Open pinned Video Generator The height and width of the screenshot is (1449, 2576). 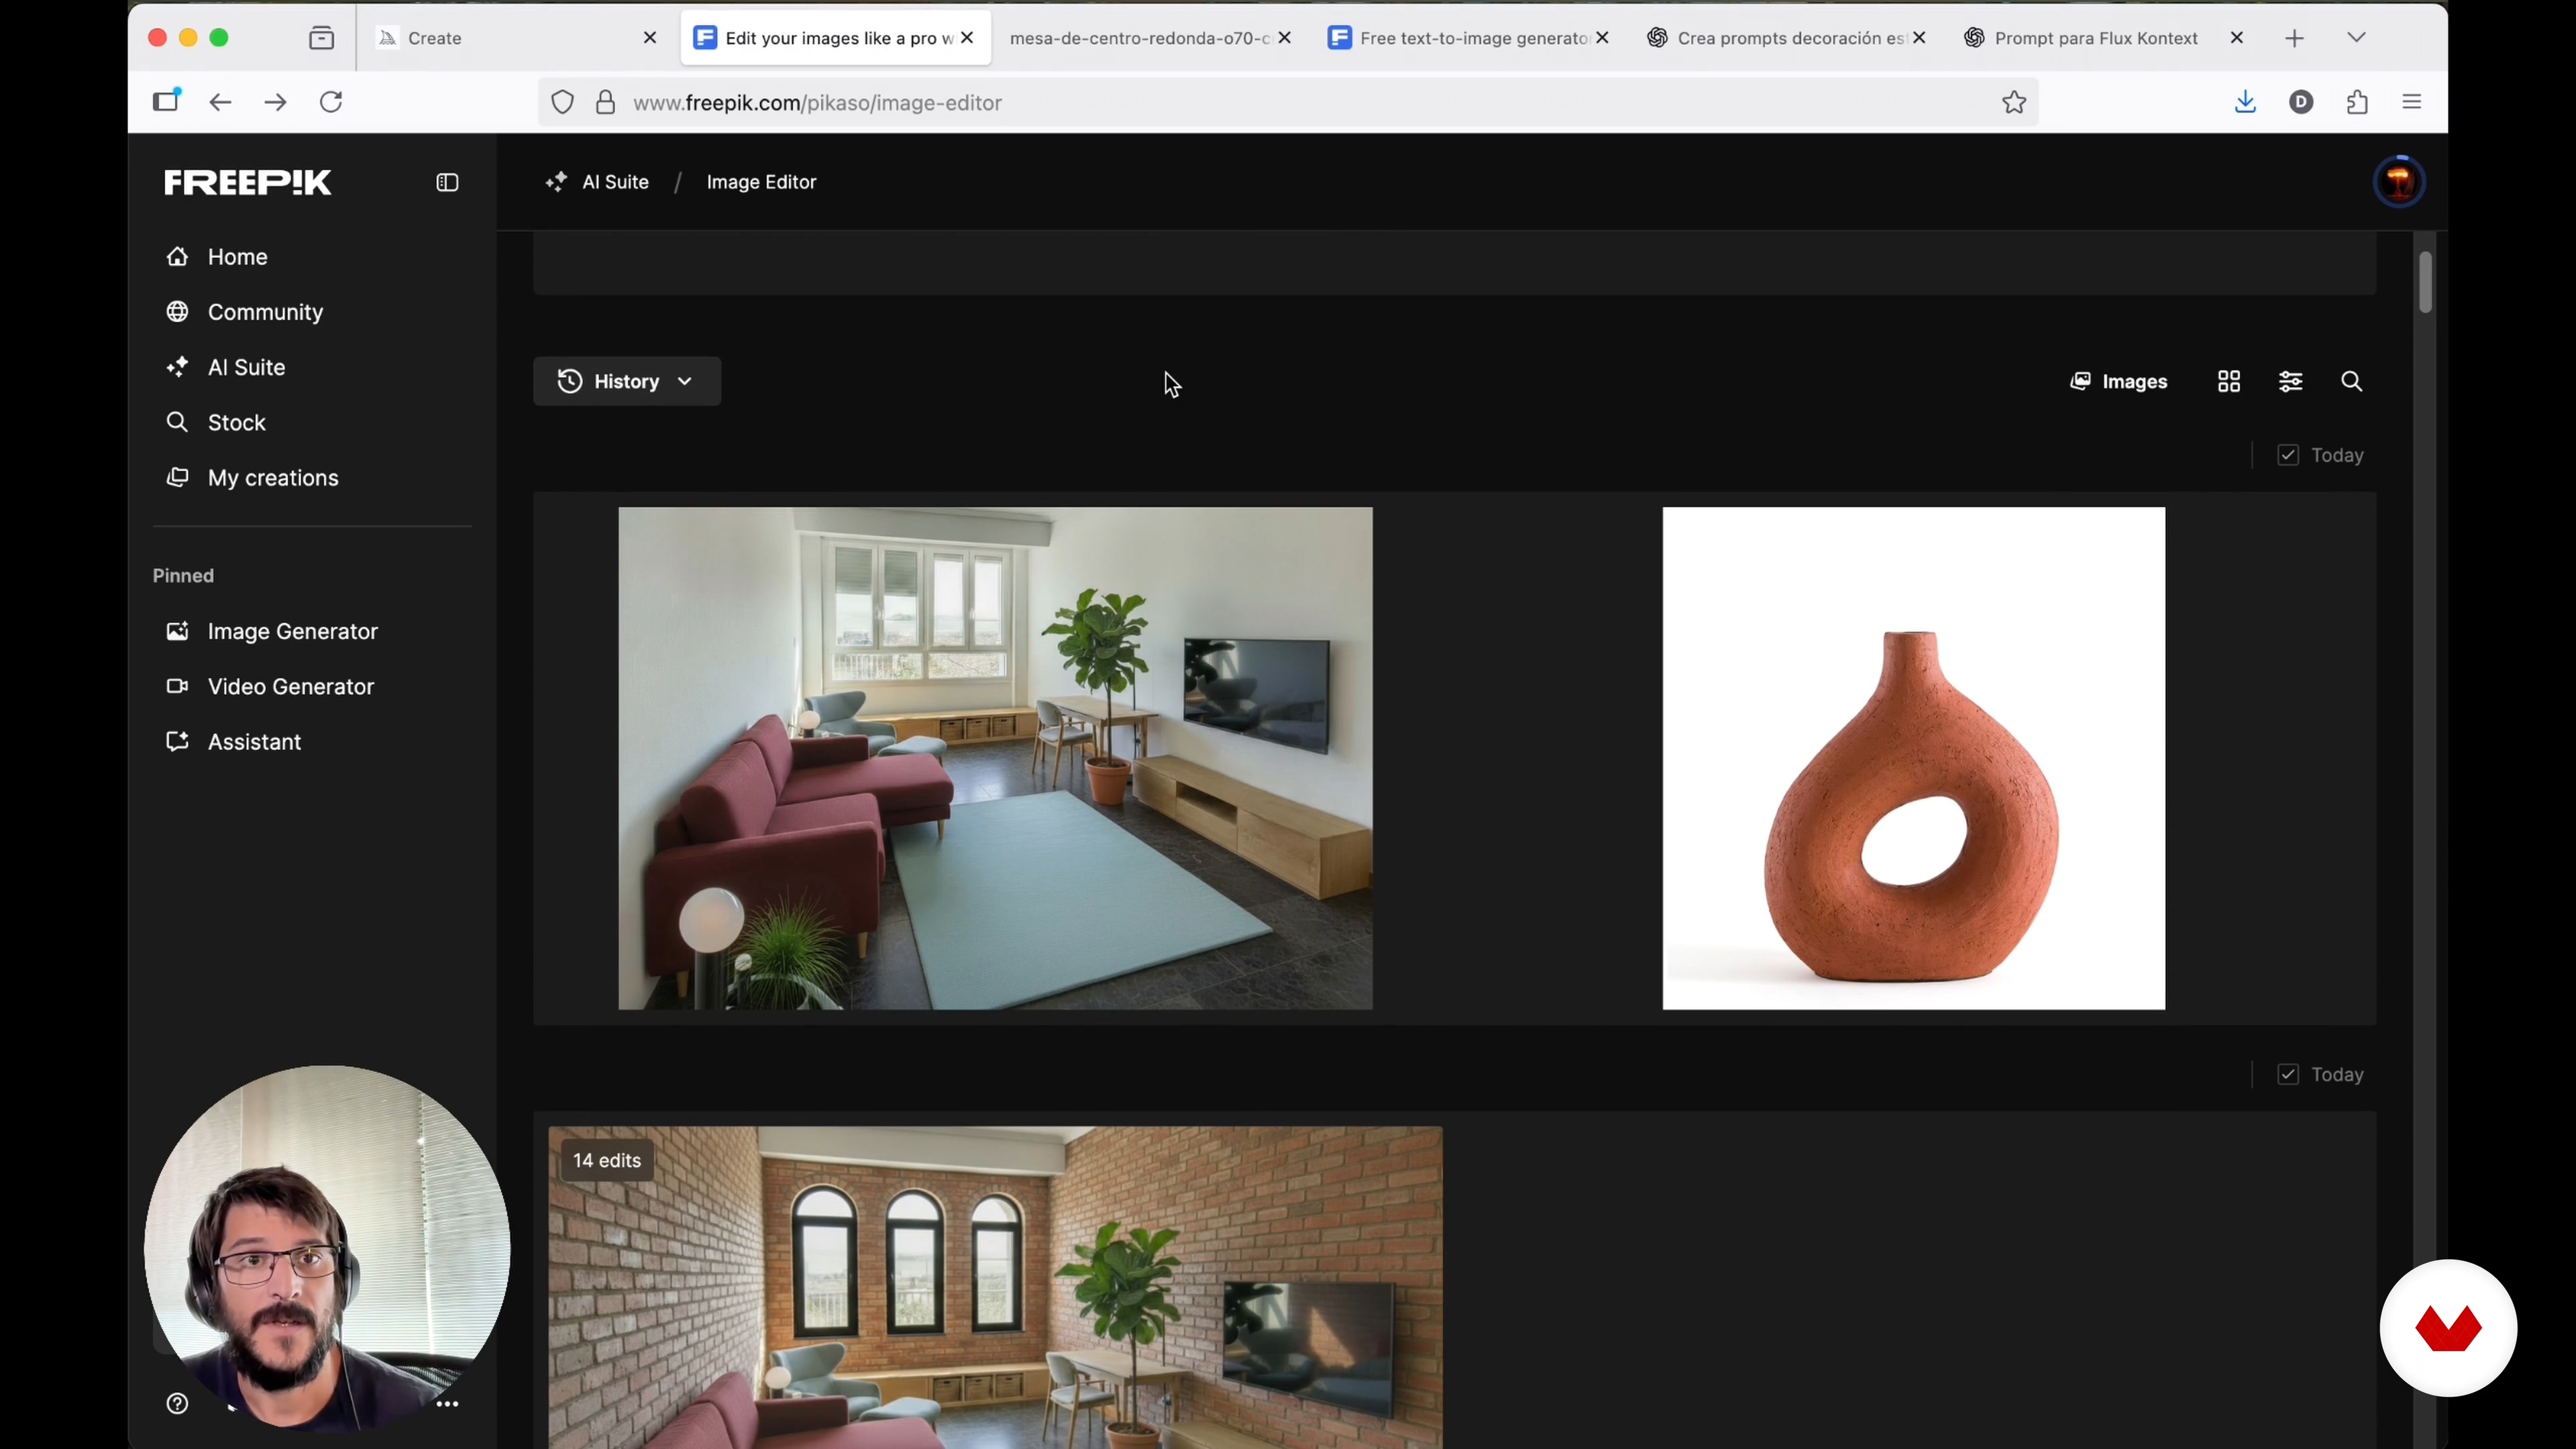tap(290, 687)
